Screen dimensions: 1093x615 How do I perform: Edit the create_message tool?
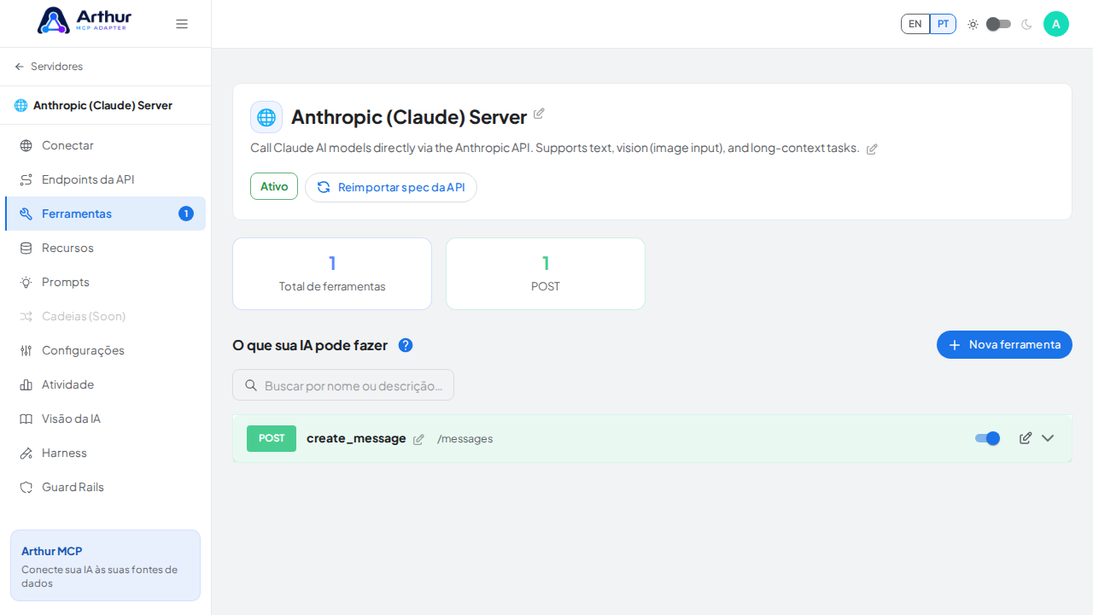tap(1026, 438)
